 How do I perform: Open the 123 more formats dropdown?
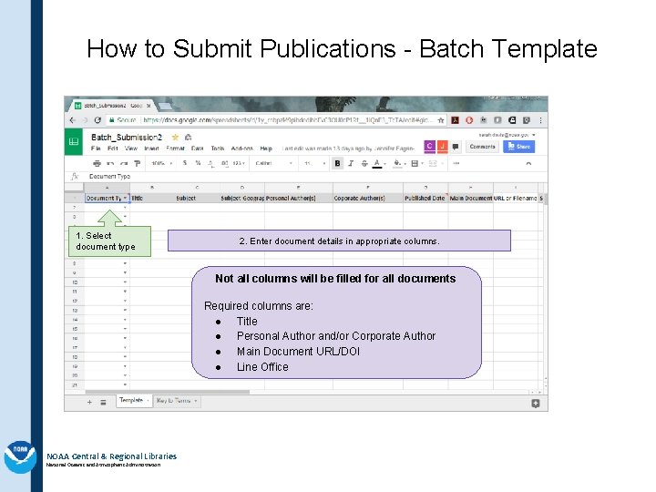click(239, 163)
